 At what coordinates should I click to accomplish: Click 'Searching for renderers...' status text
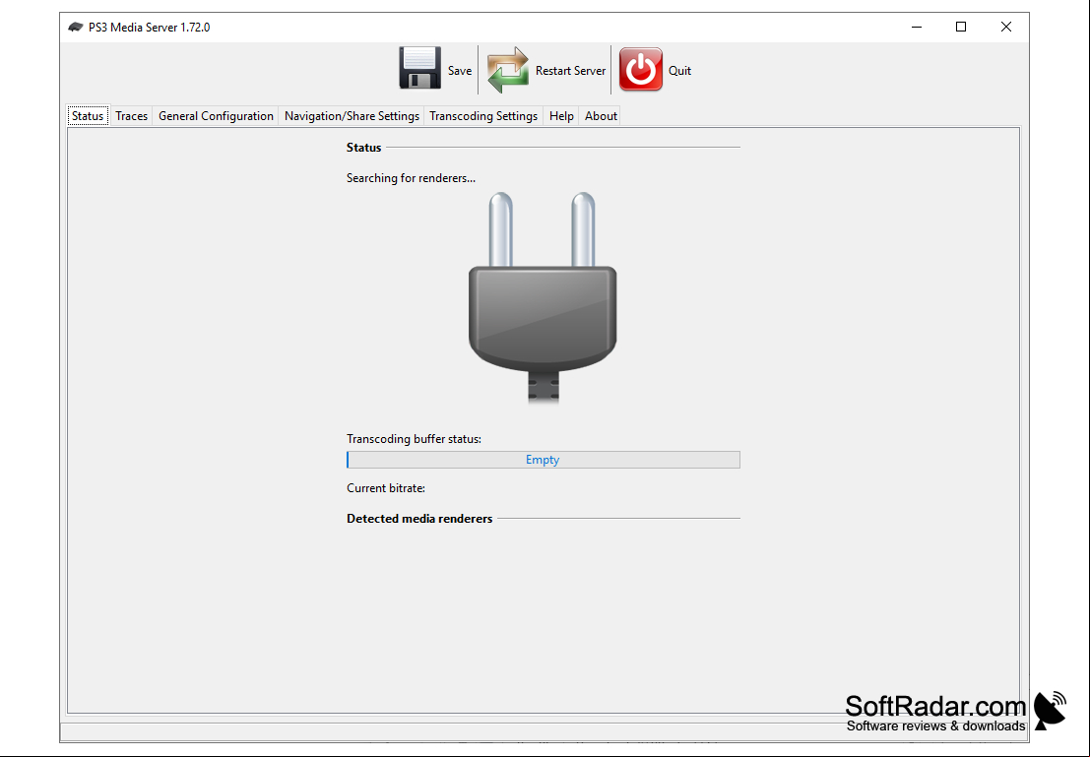tap(411, 178)
